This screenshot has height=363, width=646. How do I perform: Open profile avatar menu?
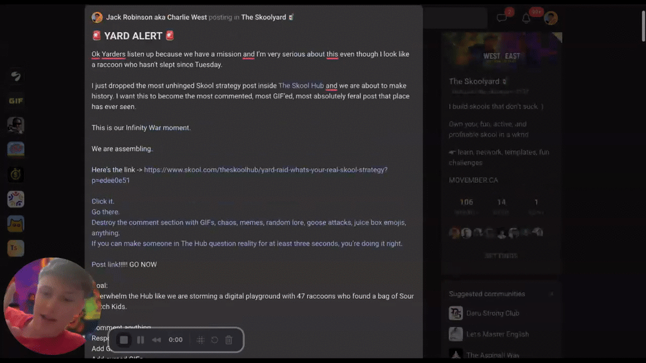(x=551, y=18)
